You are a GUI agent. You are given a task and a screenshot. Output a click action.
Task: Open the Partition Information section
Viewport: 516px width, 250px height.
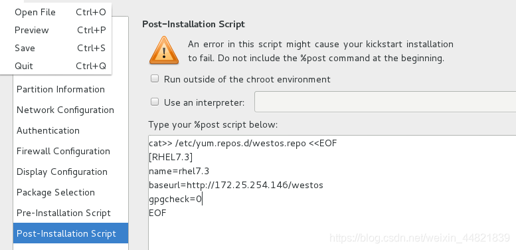pos(70,89)
